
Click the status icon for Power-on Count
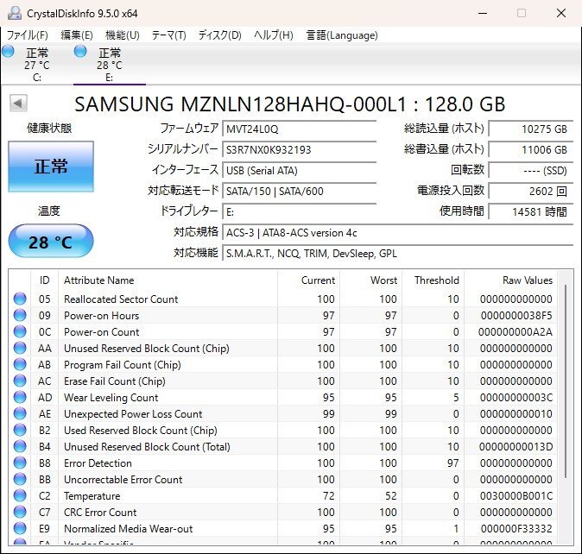[20, 331]
